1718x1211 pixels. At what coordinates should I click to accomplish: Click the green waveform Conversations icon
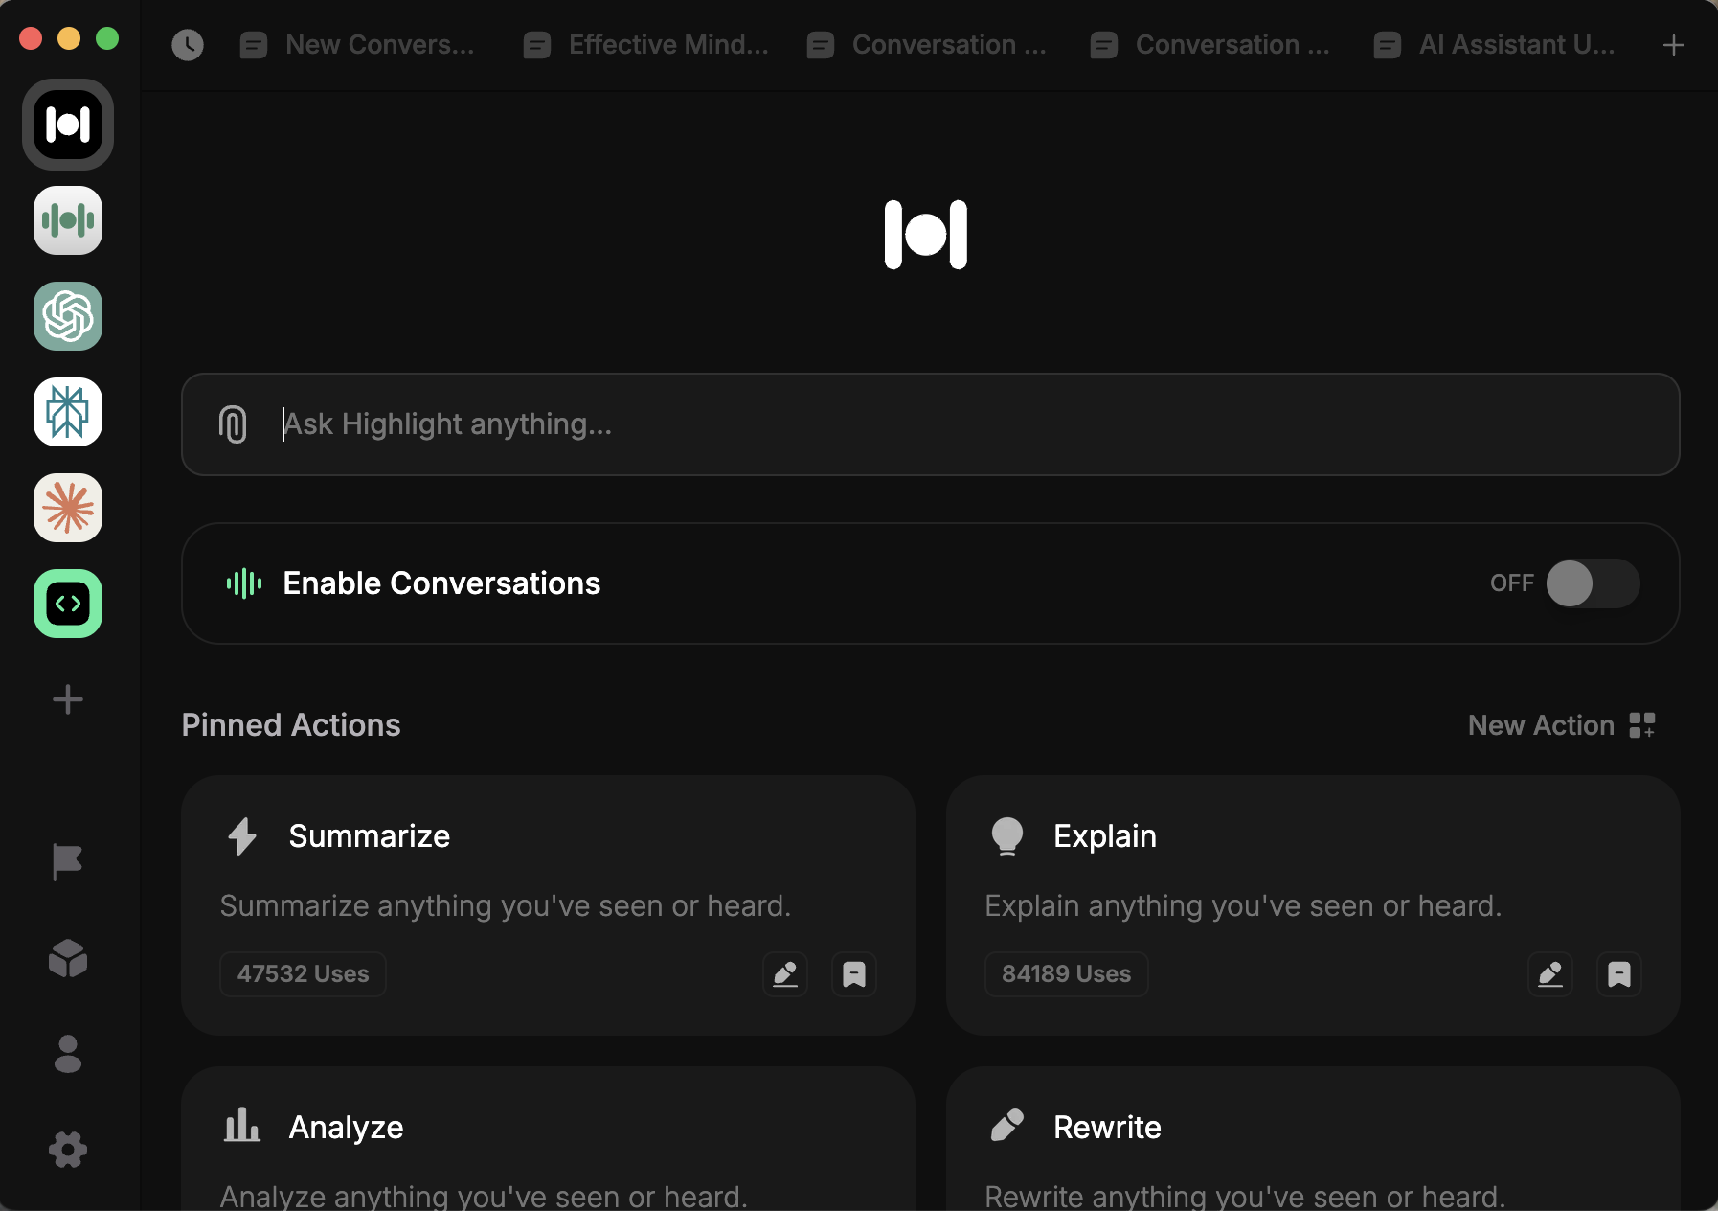(244, 583)
